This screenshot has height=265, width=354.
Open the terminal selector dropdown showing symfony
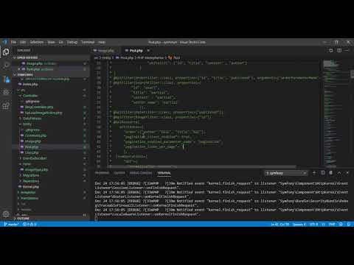286,173
